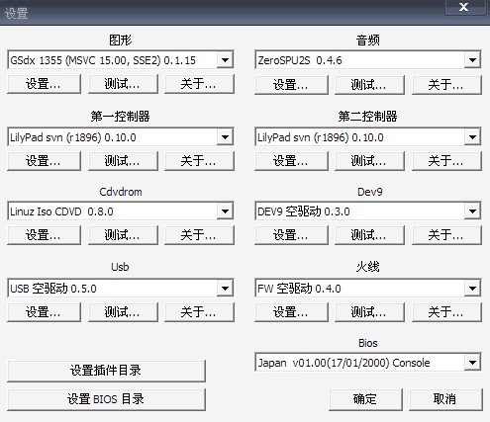This screenshot has width=490, height=422.
Task: Configure 第一控制器 via 设置... button
Action: click(x=44, y=161)
